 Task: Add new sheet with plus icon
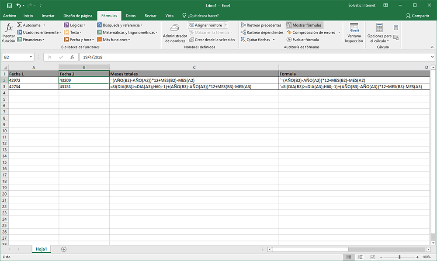64,249
